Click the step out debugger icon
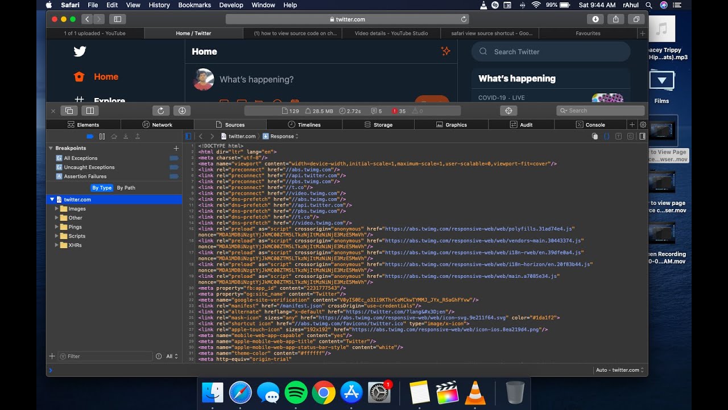Image resolution: width=728 pixels, height=410 pixels. coord(138,137)
